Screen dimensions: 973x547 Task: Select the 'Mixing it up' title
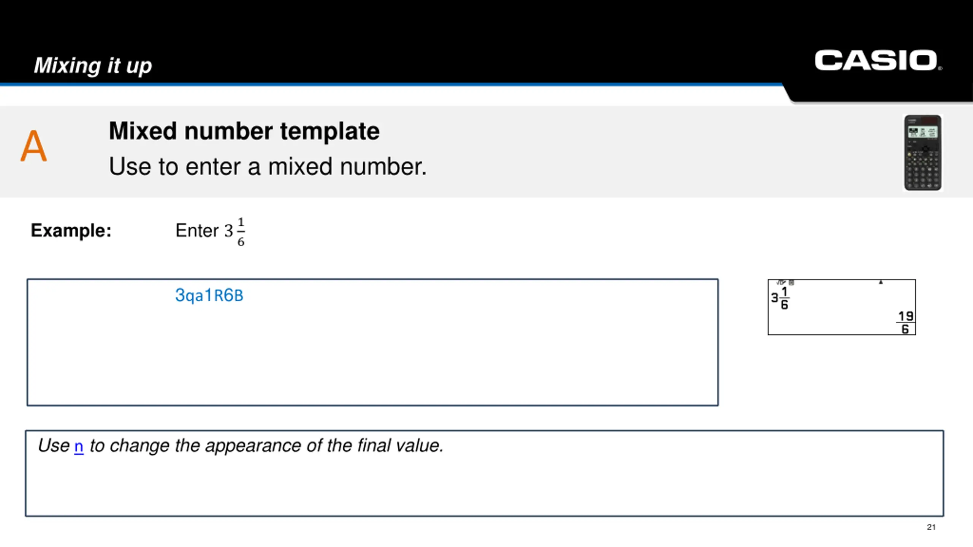pos(93,65)
